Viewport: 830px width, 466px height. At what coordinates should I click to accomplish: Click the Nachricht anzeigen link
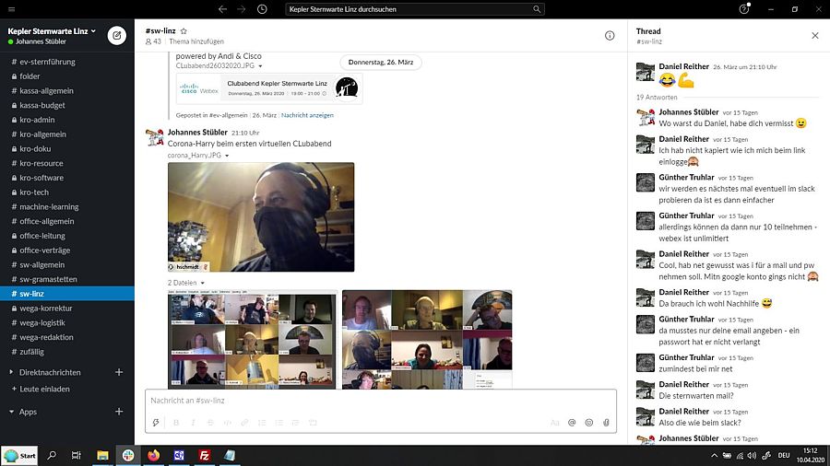coord(307,115)
